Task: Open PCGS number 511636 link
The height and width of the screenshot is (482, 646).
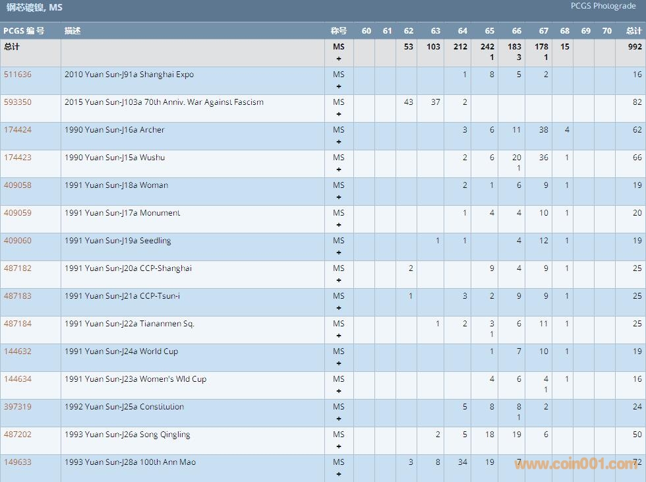Action: pyautogui.click(x=18, y=75)
